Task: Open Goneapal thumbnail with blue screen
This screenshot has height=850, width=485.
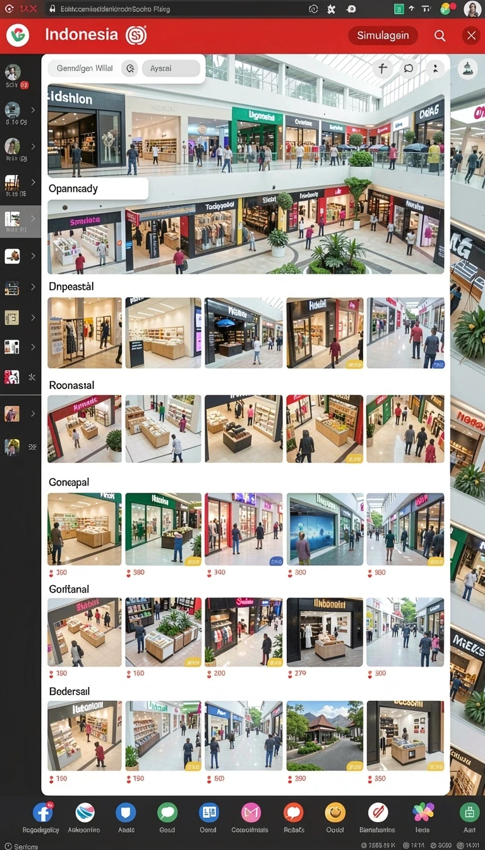Action: coord(325,529)
